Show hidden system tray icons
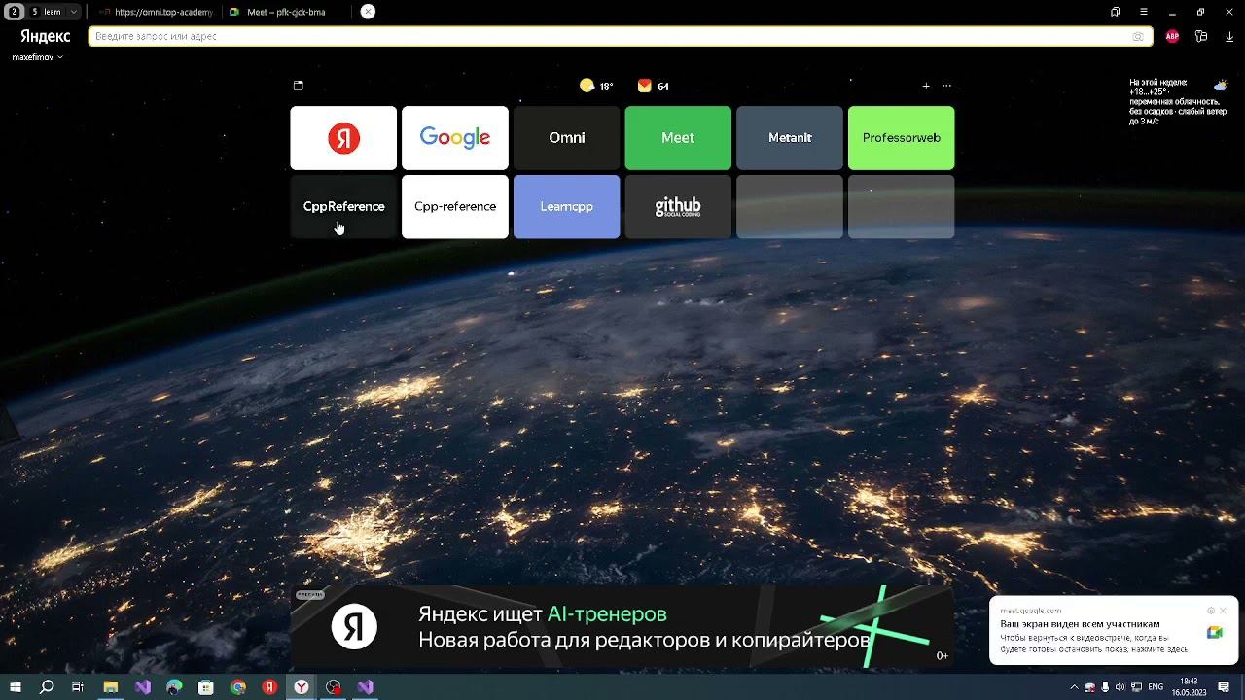 tap(1075, 687)
